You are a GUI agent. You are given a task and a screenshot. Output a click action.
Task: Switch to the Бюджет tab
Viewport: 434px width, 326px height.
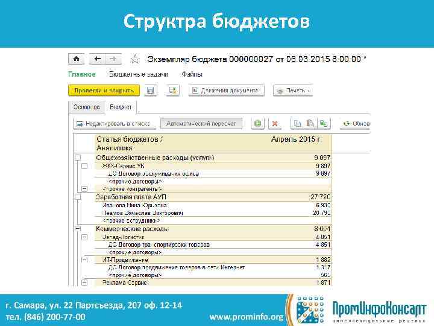click(x=121, y=107)
